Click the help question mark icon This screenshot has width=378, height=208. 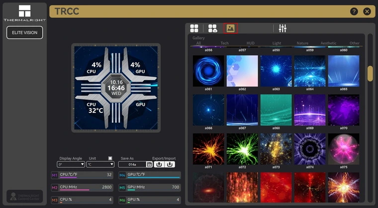point(354,11)
